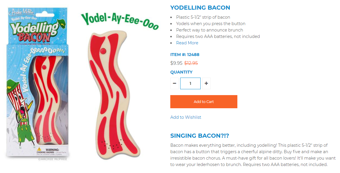The height and width of the screenshot is (173, 340).
Task: Click the cartoon bacon character on the box
Action: (x=17, y=111)
